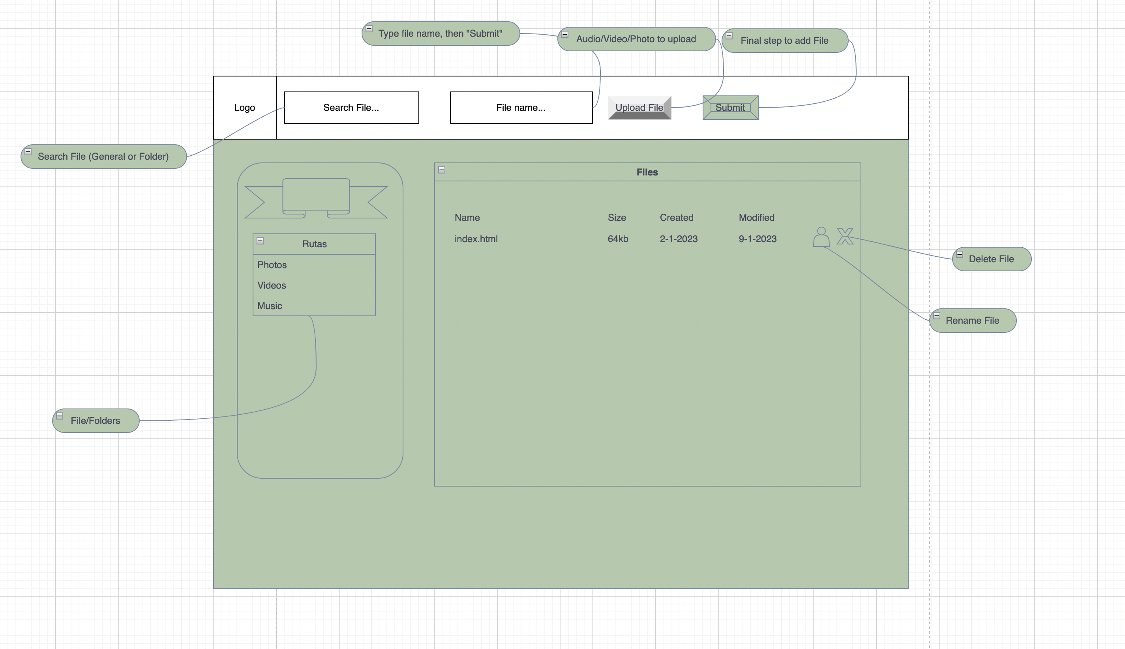The width and height of the screenshot is (1125, 649).
Task: Toggle collapse on the Type file name callout
Action: pos(369,28)
